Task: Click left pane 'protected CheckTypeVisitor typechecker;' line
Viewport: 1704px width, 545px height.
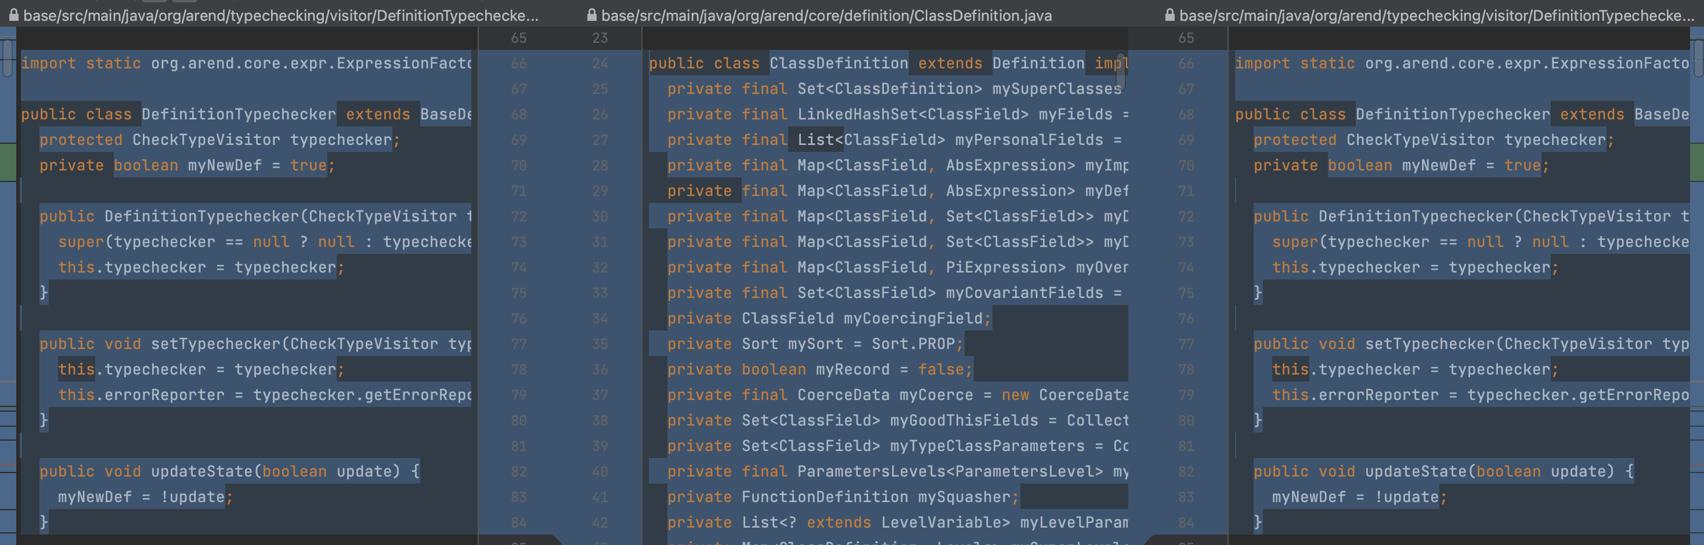Action: pos(219,140)
